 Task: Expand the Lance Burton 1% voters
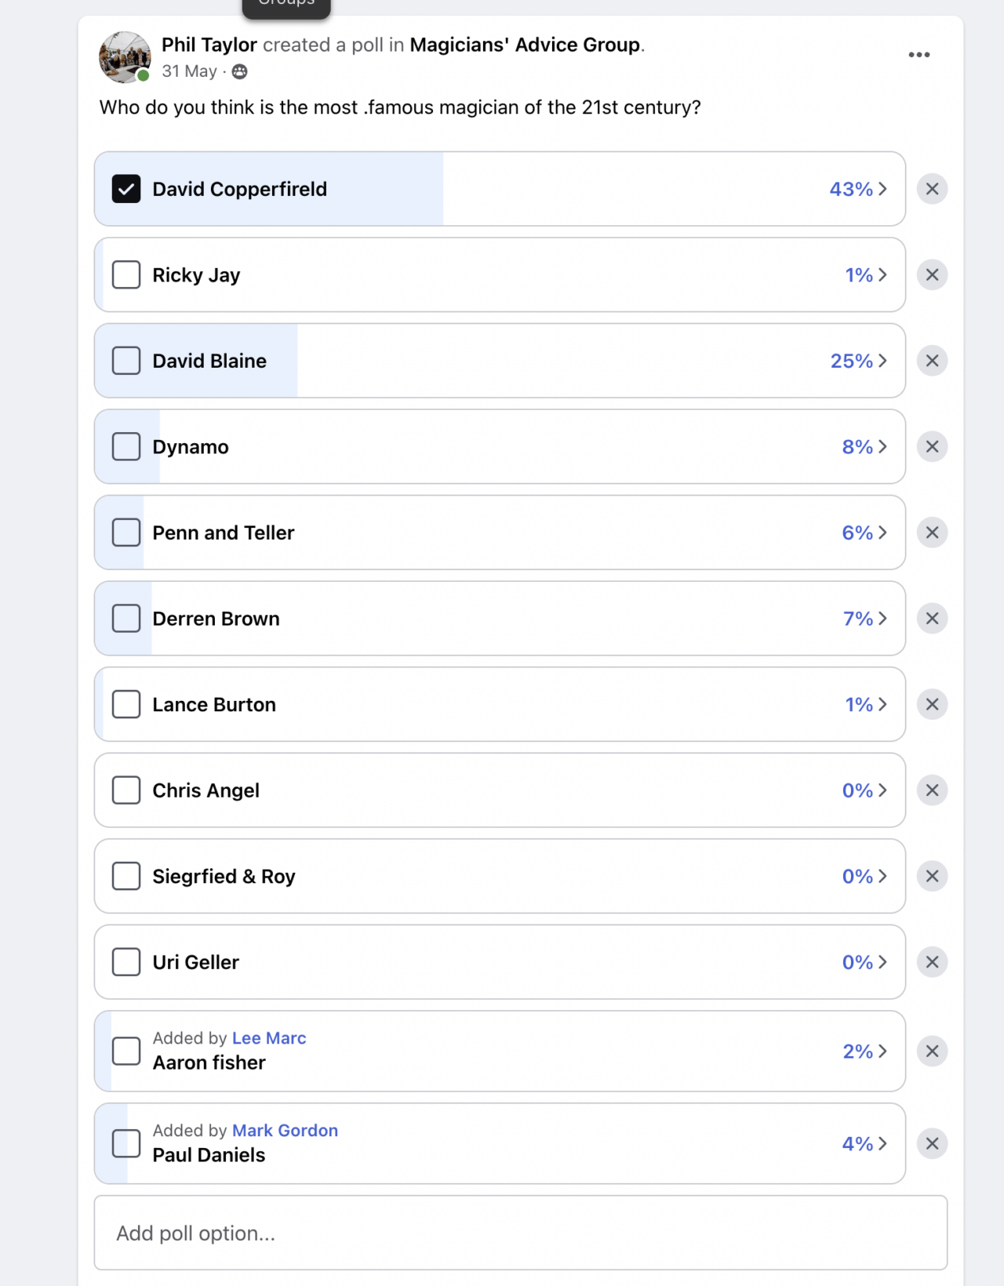point(866,704)
